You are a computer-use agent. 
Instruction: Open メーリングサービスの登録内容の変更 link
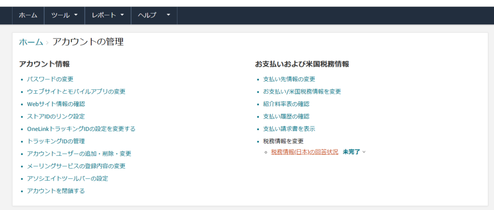[76, 166]
